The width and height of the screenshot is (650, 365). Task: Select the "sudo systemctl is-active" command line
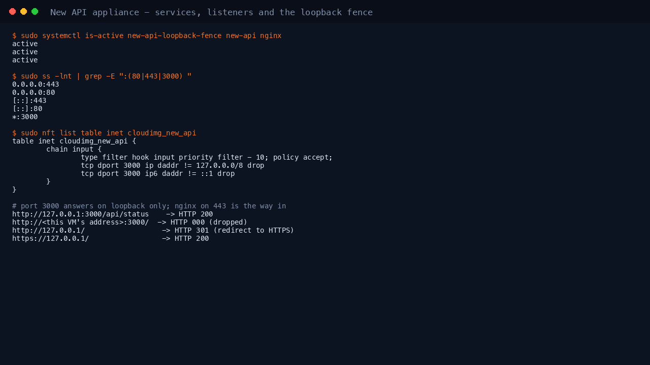[147, 35]
